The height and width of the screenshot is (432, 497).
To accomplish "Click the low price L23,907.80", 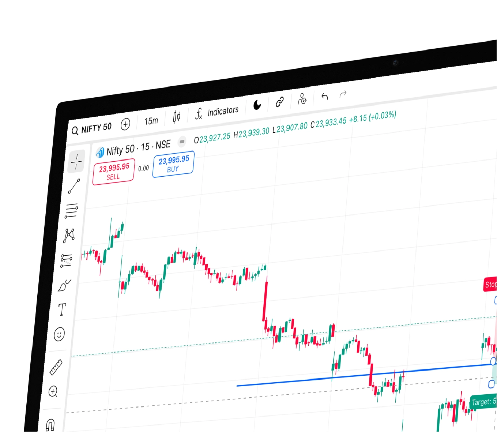I will click(x=290, y=128).
